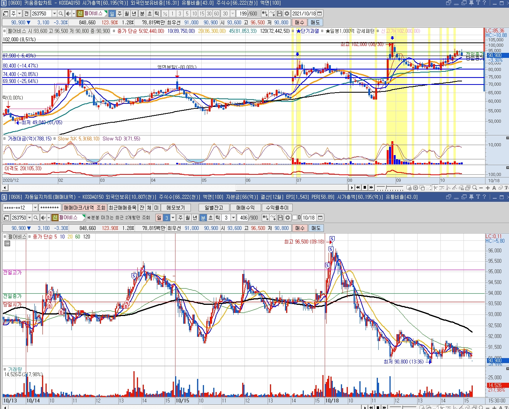Pin the bottom chart window
This screenshot has width=509, height=409.
pyautogui.click(x=471, y=197)
